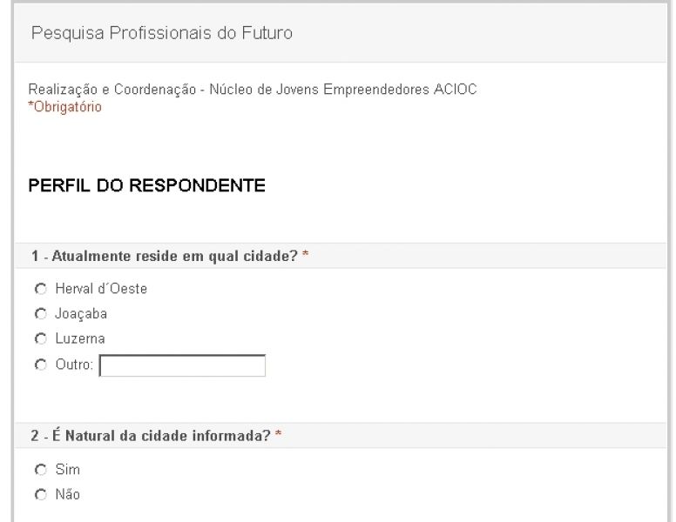Click the Pesquisa Profissionais do Futuro title

pos(162,34)
